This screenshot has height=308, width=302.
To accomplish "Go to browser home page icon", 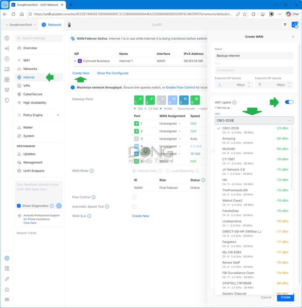I will 22,14.
